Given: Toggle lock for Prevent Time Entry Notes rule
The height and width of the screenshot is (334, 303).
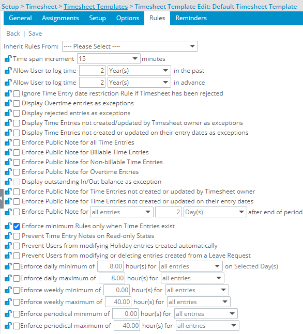Looking at the screenshot, I should tap(8, 236).
